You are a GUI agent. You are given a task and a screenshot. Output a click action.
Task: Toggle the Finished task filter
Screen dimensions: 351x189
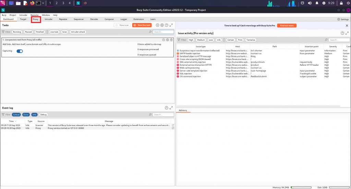40,32
